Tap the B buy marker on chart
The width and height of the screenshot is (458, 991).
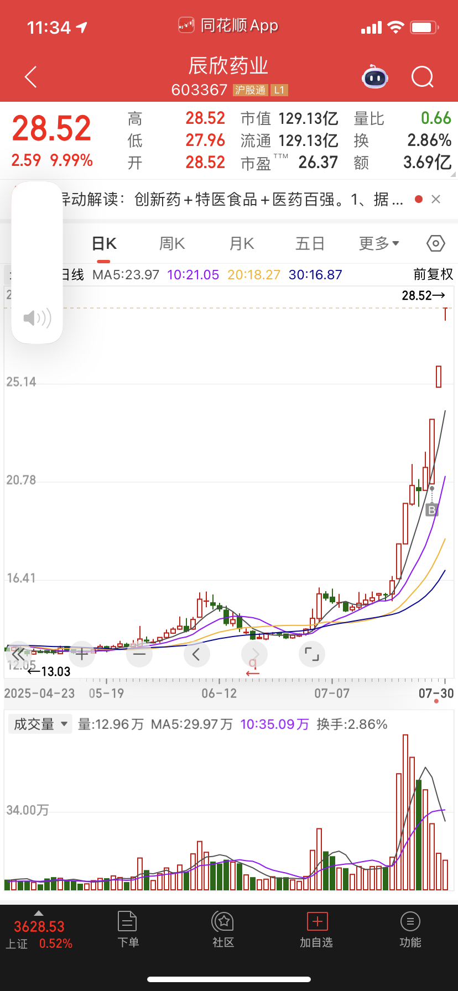coord(431,510)
